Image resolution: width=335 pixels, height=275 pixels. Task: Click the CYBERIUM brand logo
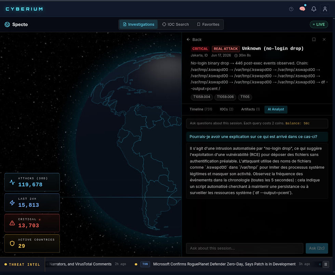(24, 9)
